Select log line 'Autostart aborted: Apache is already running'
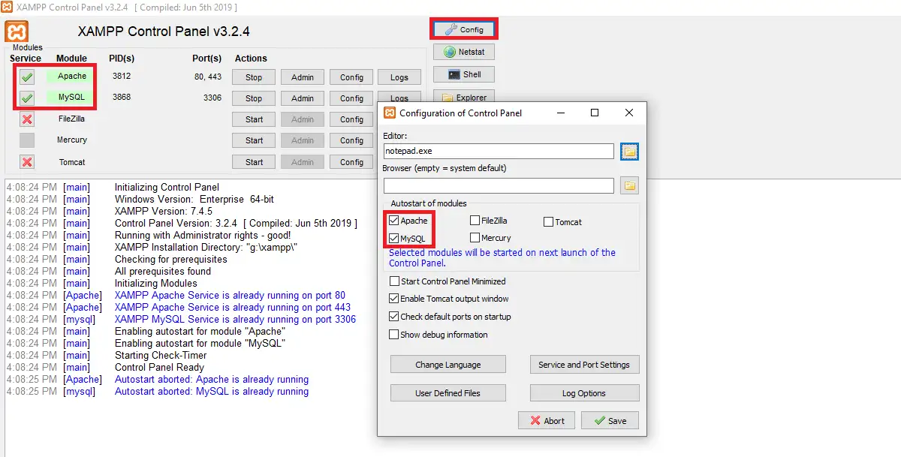The image size is (901, 457). tap(212, 380)
